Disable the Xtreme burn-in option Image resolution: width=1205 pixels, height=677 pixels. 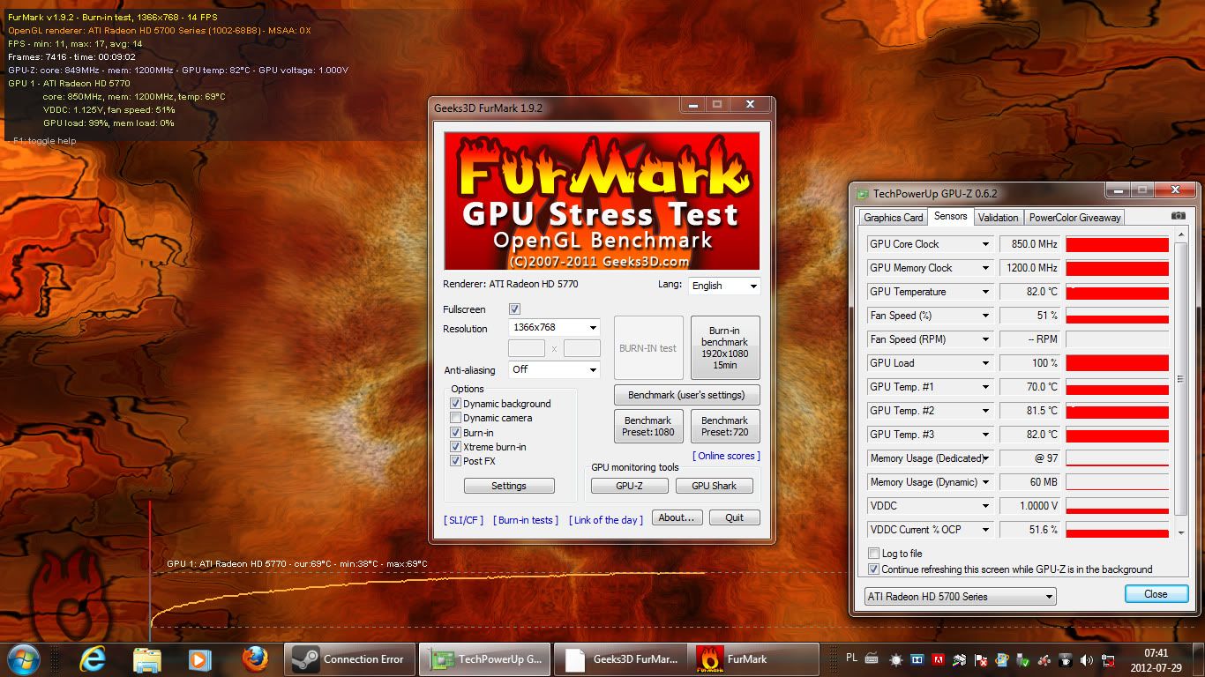455,446
